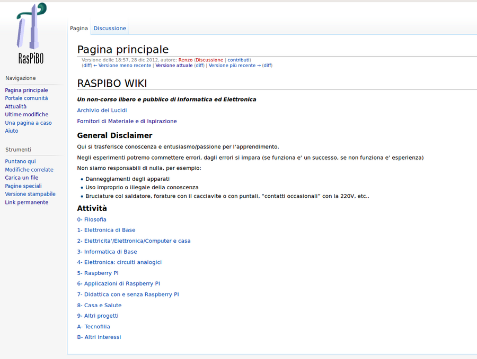
Task: Open Ultime modifiche in navigation
Action: (26, 115)
